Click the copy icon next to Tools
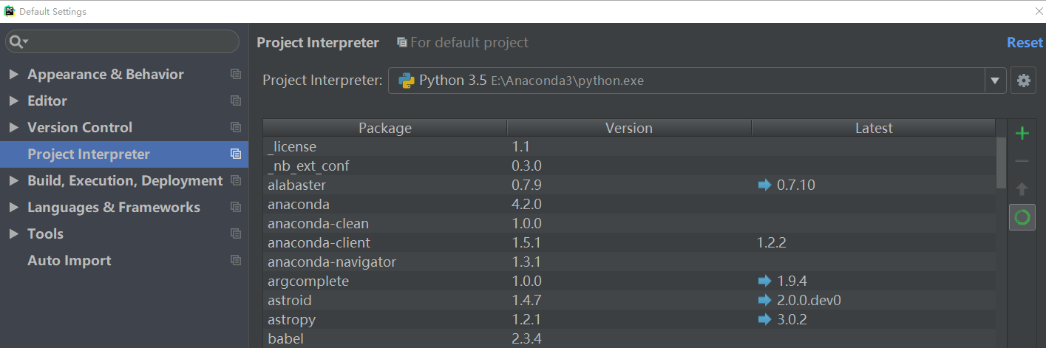 236,233
